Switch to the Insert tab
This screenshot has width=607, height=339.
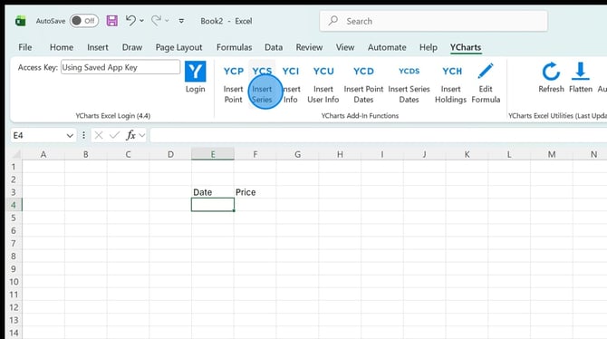click(98, 47)
